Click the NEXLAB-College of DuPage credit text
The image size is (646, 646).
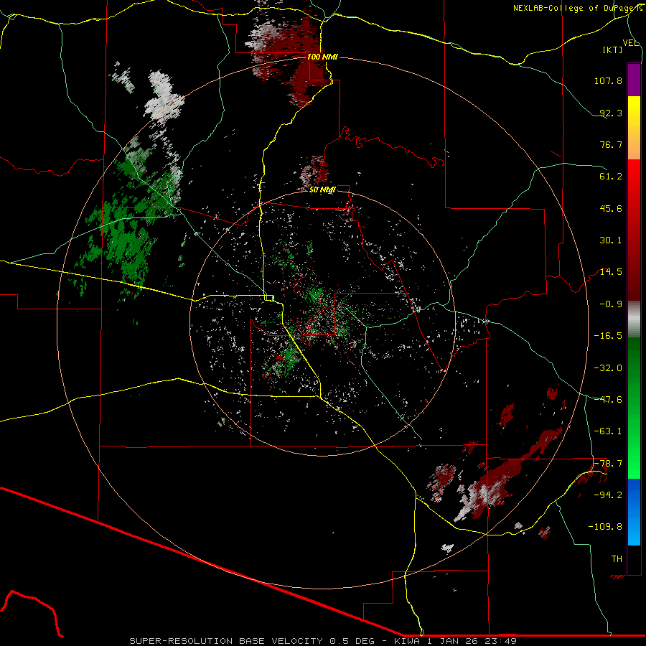tap(577, 8)
